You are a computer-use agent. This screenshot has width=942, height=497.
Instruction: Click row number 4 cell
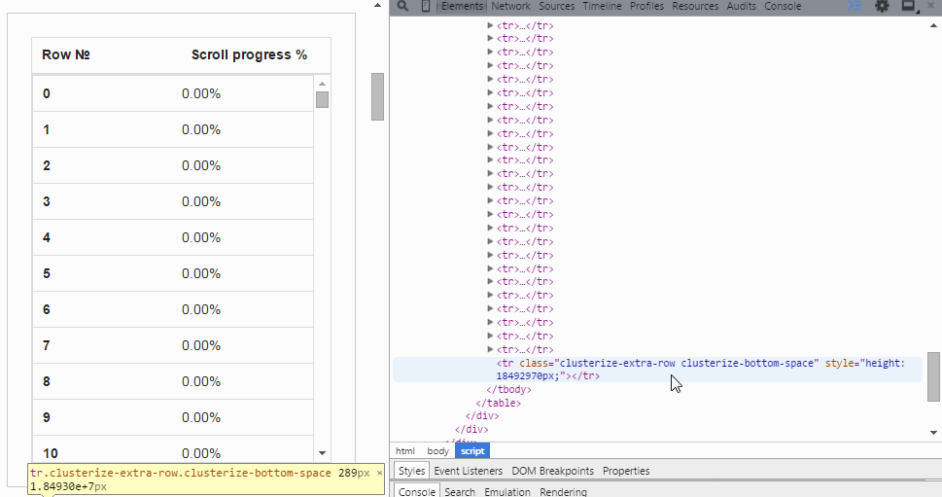(x=47, y=238)
